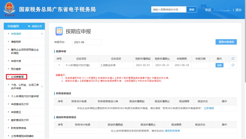The width and height of the screenshot is (246, 139).
Task: Focus the top search input box
Action: (x=168, y=10)
